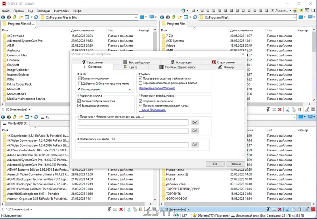Screen dimensions: 317x219
Task: Open 'Параметры папок (Windows)' link
Action: pos(157,88)
